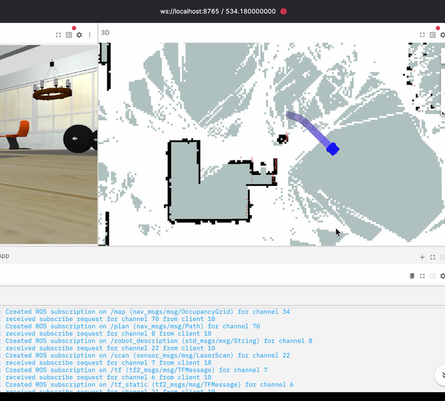The width and height of the screenshot is (445, 401).
Task: Fullscreen the log panel
Action: tap(422, 276)
